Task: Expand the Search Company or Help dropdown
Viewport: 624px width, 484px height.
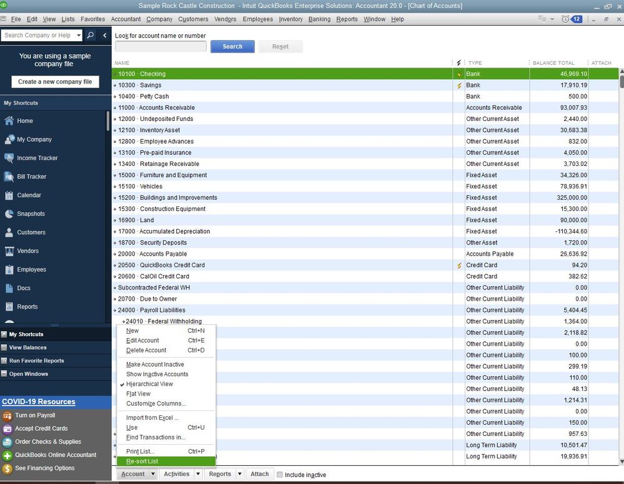Action: click(x=79, y=36)
